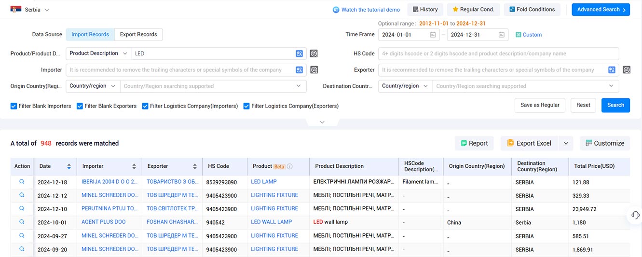642x257 pixels.
Task: Open exporter FOSHAN GHASHAR link
Action: click(172, 222)
